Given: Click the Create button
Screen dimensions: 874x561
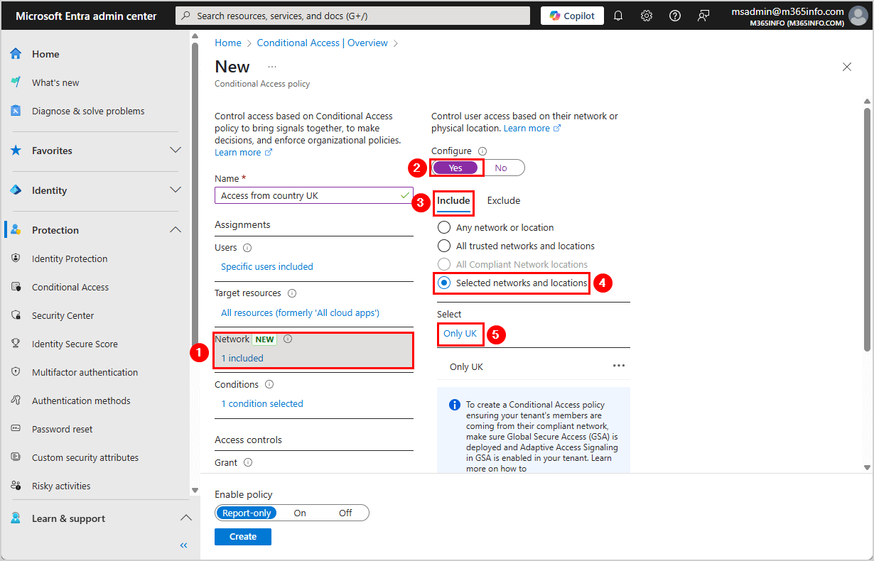Looking at the screenshot, I should coord(243,536).
